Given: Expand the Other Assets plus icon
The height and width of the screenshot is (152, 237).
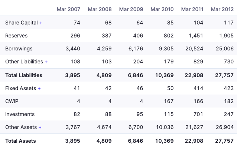Looking at the screenshot, I should click(40, 128).
